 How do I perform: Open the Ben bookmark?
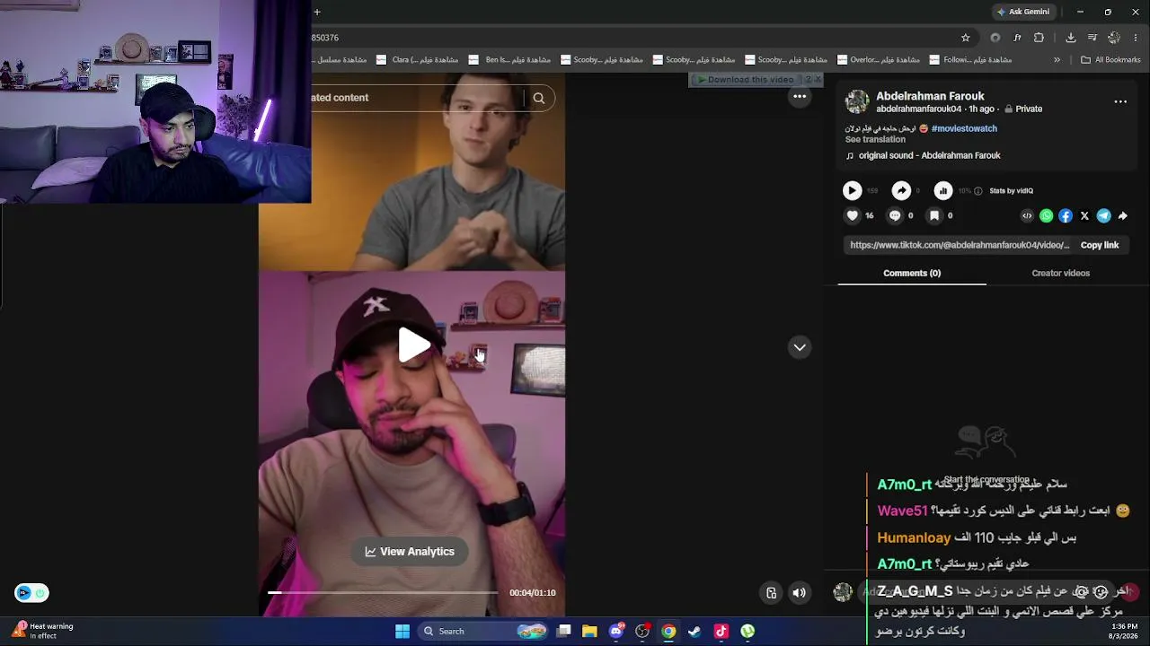point(510,60)
